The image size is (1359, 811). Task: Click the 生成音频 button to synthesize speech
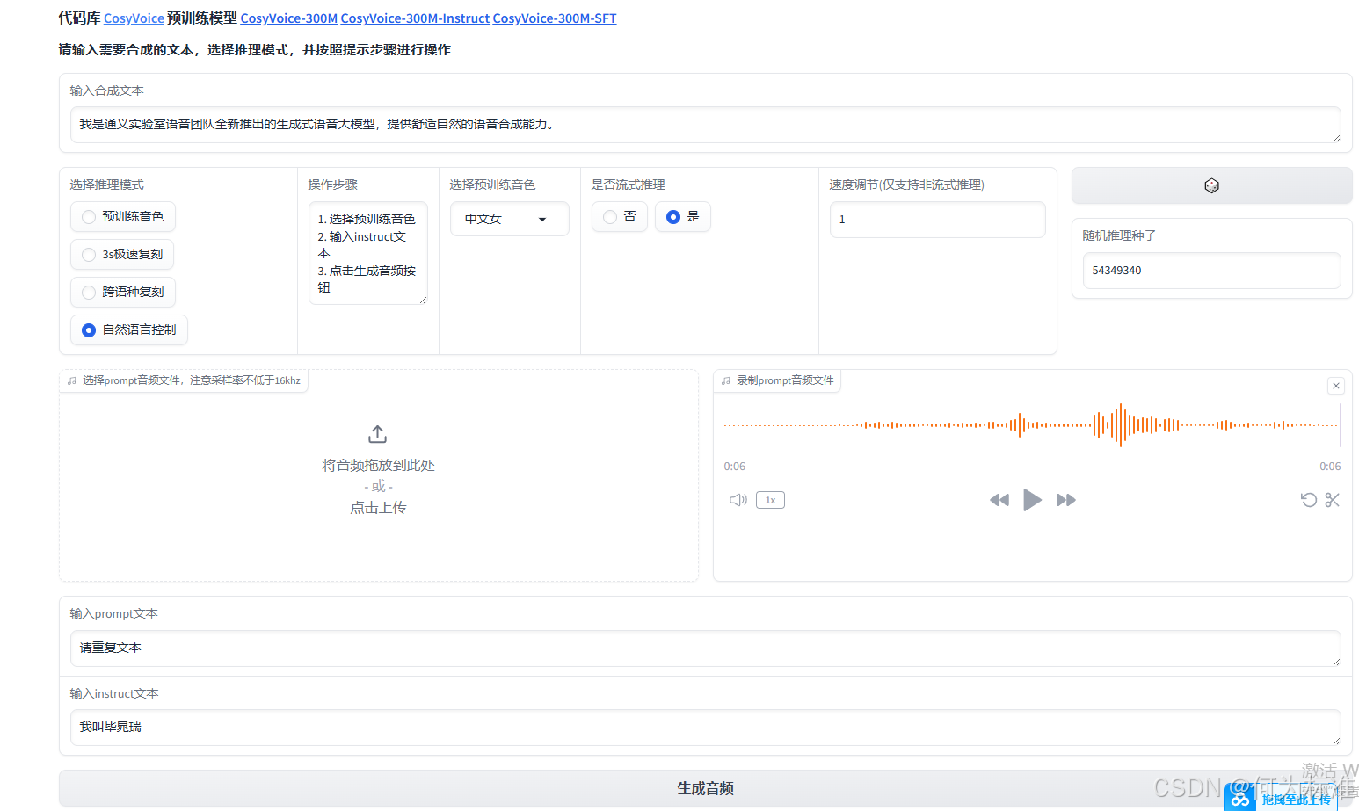click(706, 788)
